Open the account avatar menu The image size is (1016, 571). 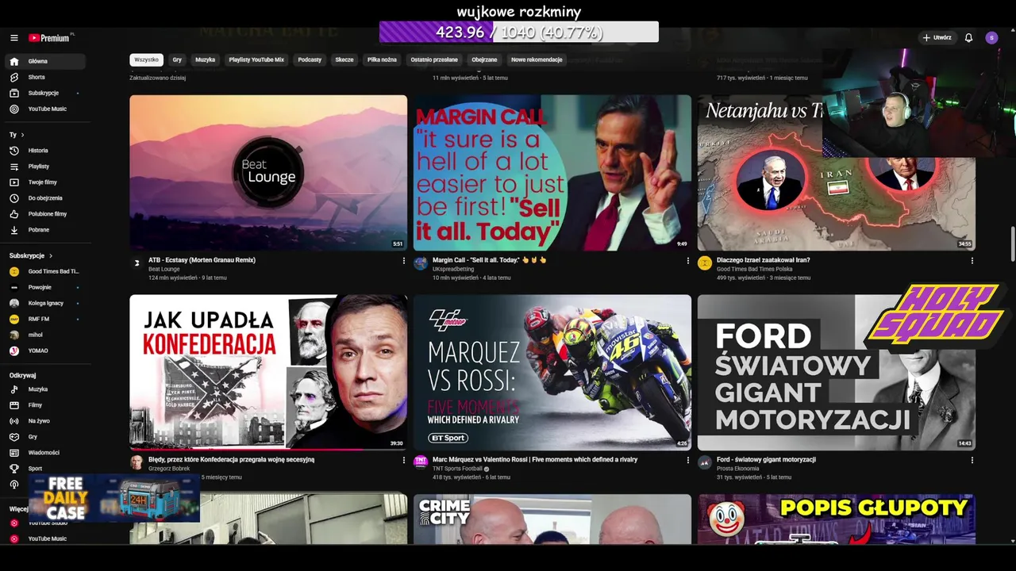pyautogui.click(x=991, y=37)
